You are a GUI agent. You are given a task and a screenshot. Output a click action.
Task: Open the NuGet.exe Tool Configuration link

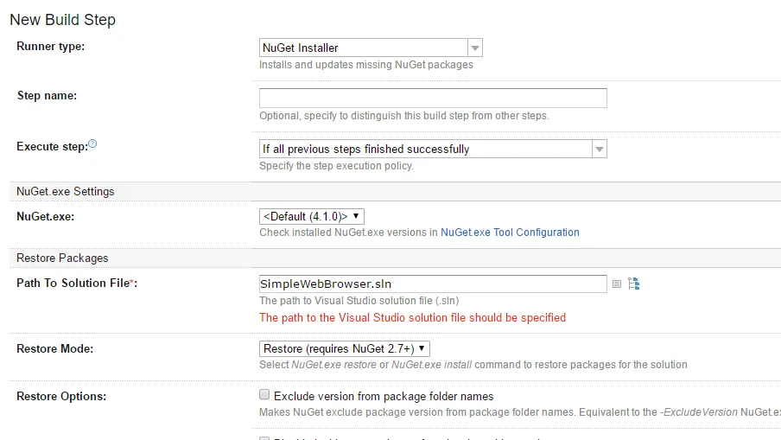pyautogui.click(x=510, y=233)
